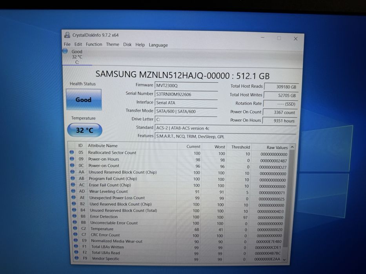Click status dot for Error Detection
The width and height of the screenshot is (366, 274).
pos(74,216)
